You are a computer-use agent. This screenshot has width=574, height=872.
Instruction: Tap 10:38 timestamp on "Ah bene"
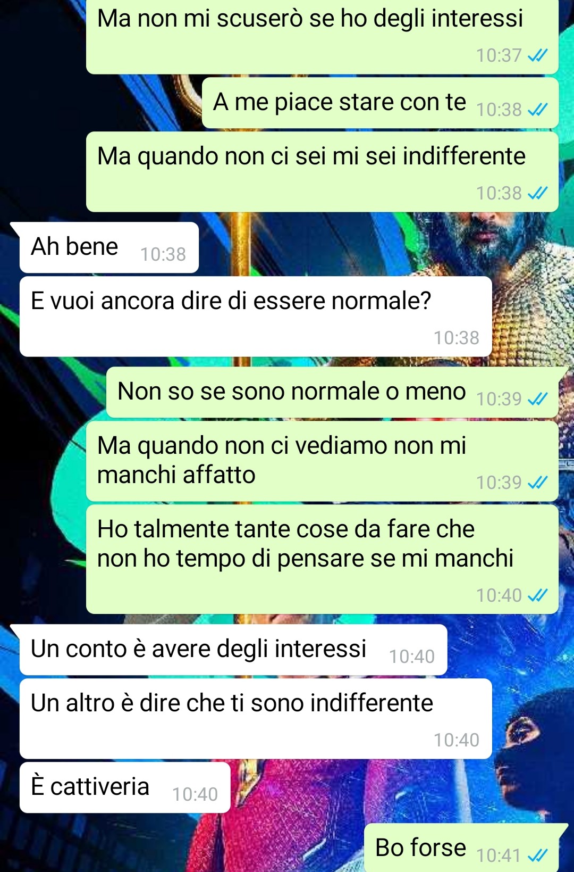pos(163,254)
